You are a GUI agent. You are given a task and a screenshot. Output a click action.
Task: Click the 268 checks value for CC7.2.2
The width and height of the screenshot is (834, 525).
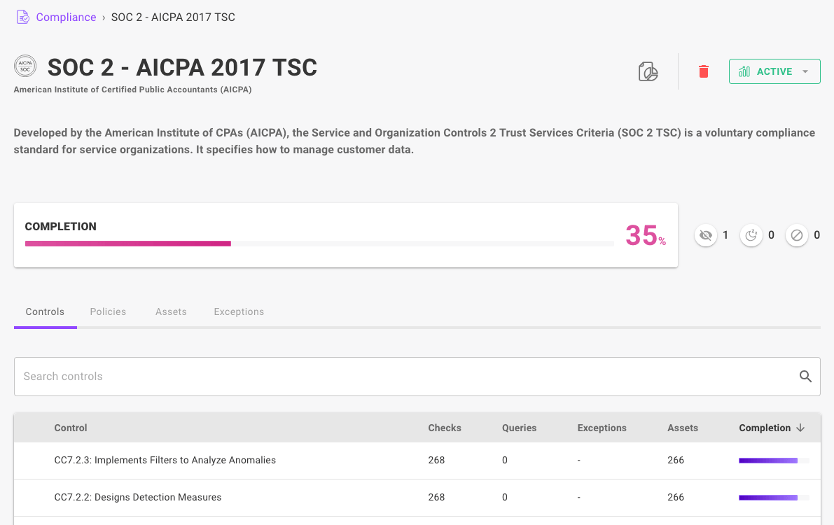436,497
